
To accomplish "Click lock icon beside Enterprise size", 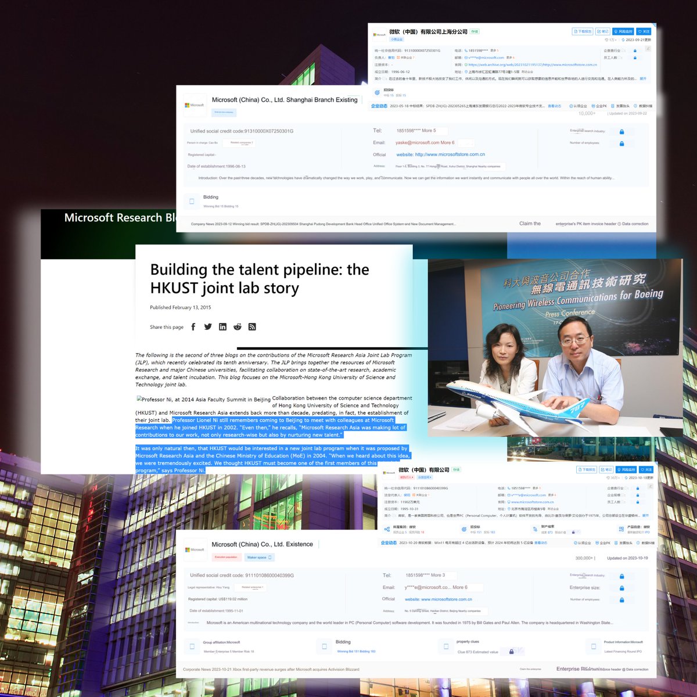I will tap(621, 588).
